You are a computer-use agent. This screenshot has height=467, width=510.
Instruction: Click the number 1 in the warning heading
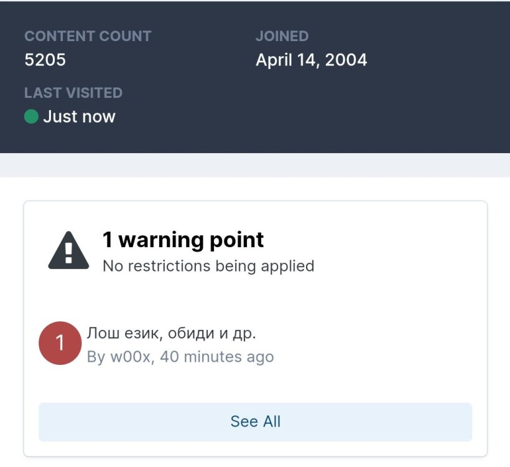coord(108,240)
